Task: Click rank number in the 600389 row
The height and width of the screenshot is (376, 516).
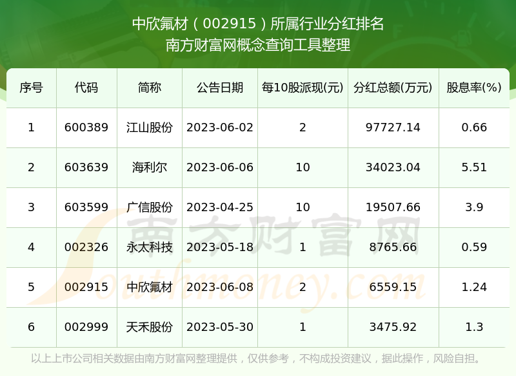Action: point(31,127)
